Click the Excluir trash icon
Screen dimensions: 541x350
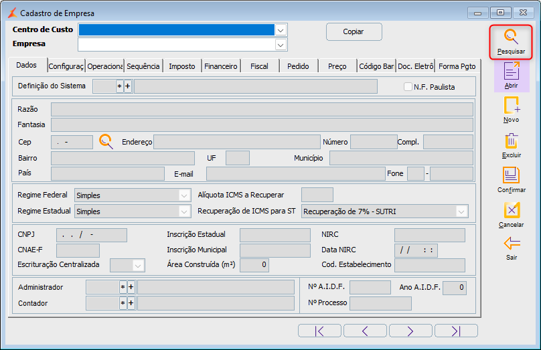pyautogui.click(x=512, y=141)
